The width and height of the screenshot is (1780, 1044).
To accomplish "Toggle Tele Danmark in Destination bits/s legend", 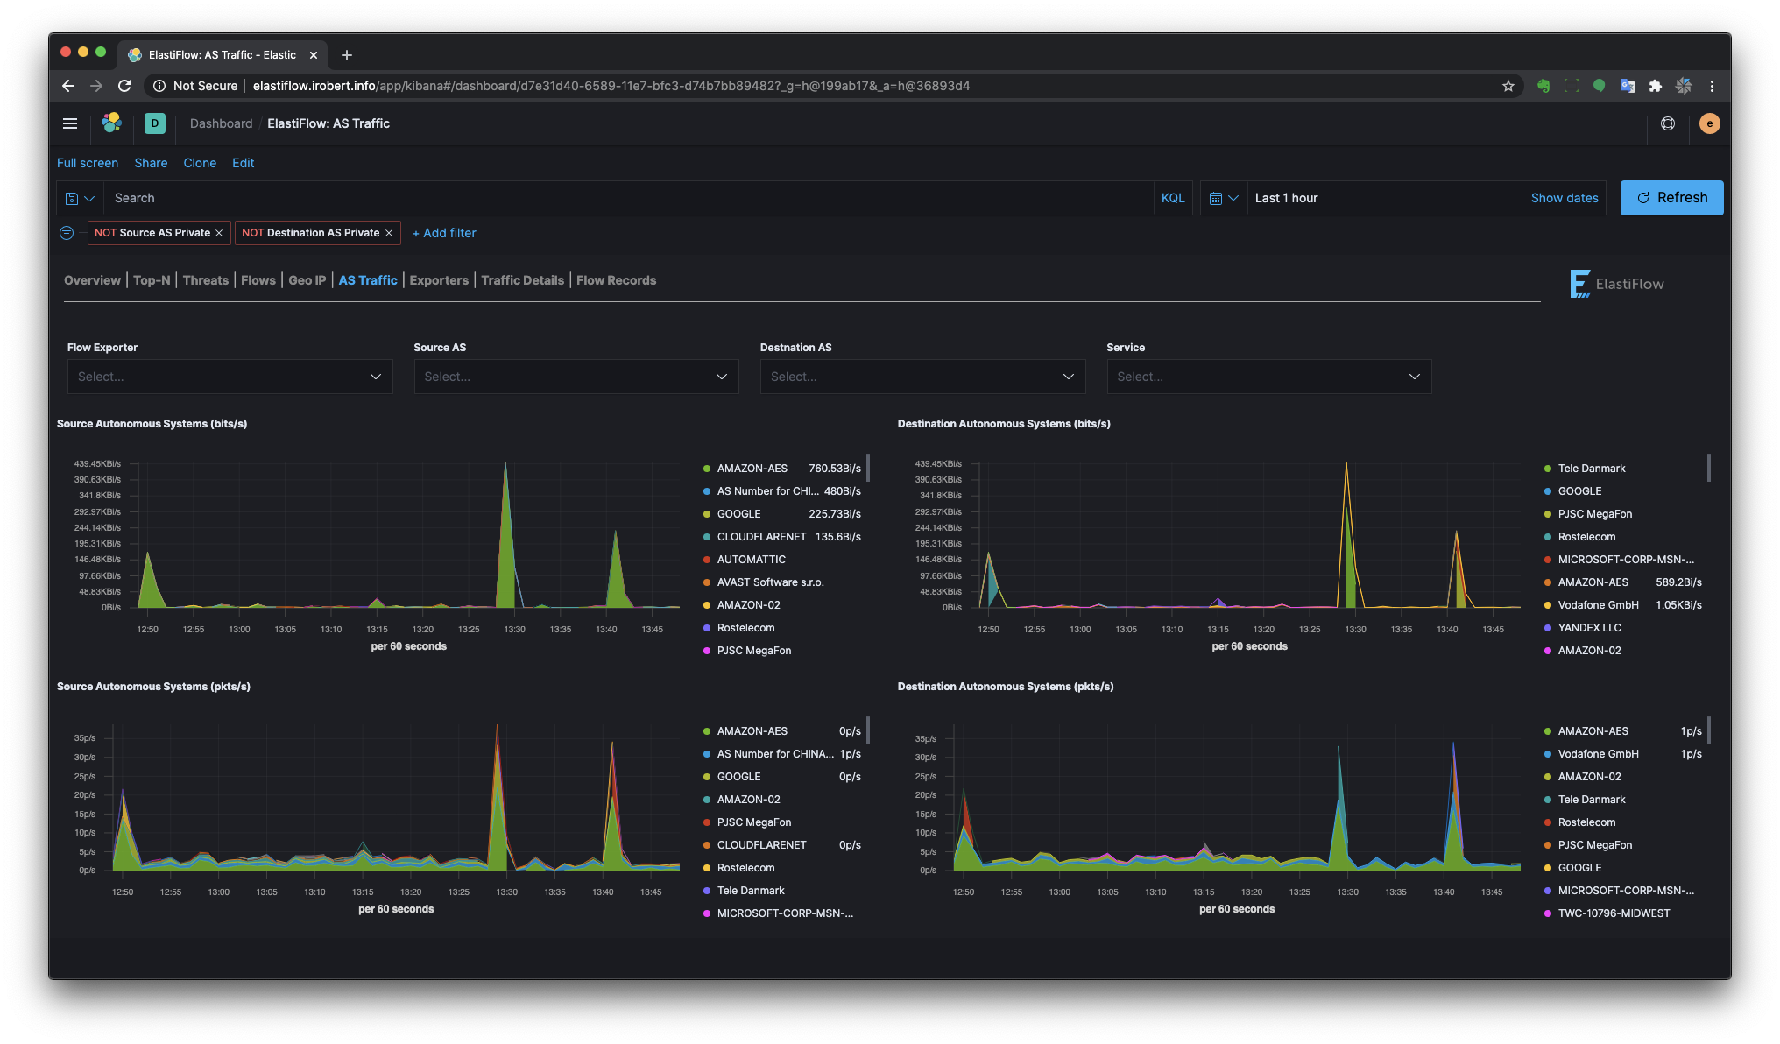I will click(x=1591, y=469).
